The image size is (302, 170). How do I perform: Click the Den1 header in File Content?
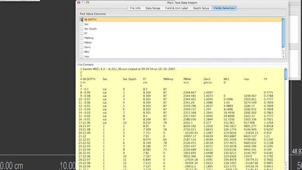pyautogui.click(x=207, y=79)
